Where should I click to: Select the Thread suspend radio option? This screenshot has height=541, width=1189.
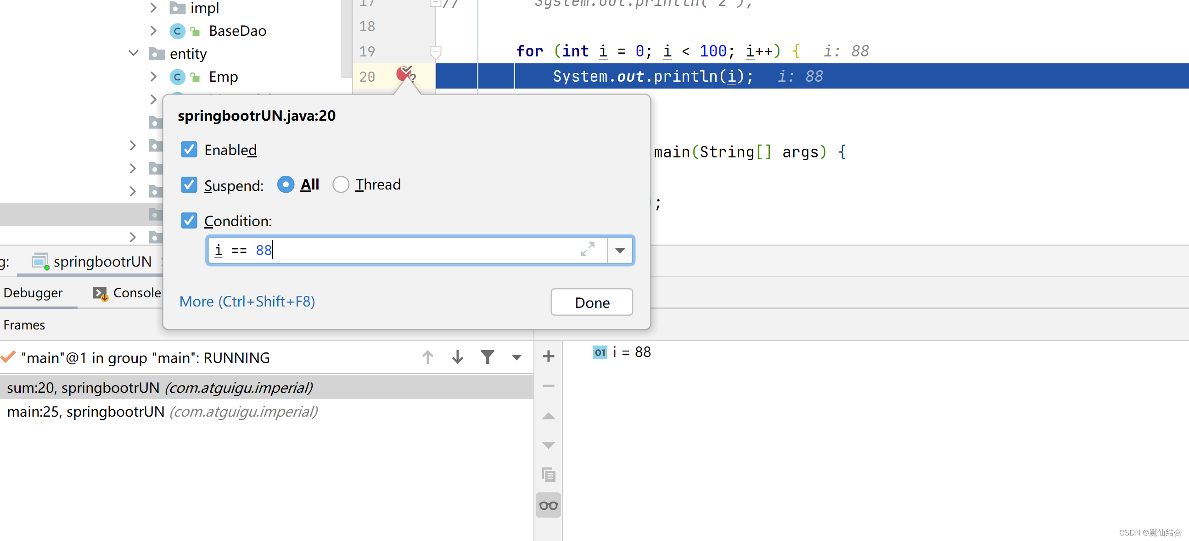pos(341,184)
